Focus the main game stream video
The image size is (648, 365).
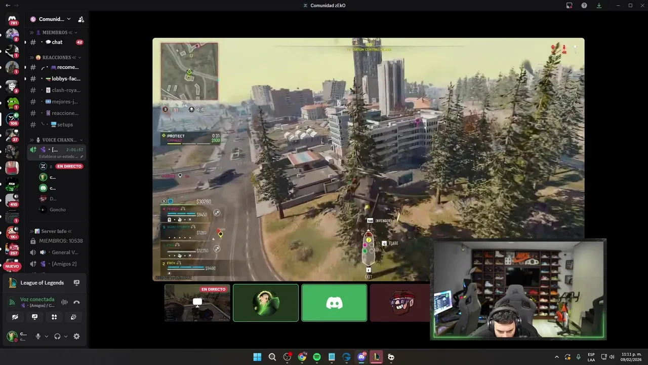click(369, 159)
